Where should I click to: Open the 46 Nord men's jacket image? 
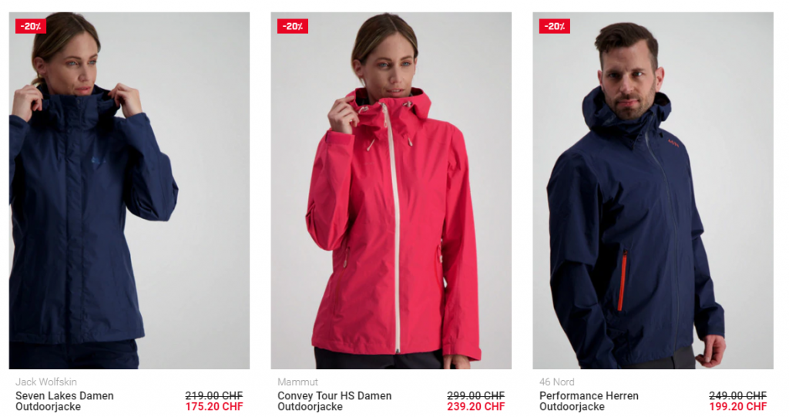(653, 190)
